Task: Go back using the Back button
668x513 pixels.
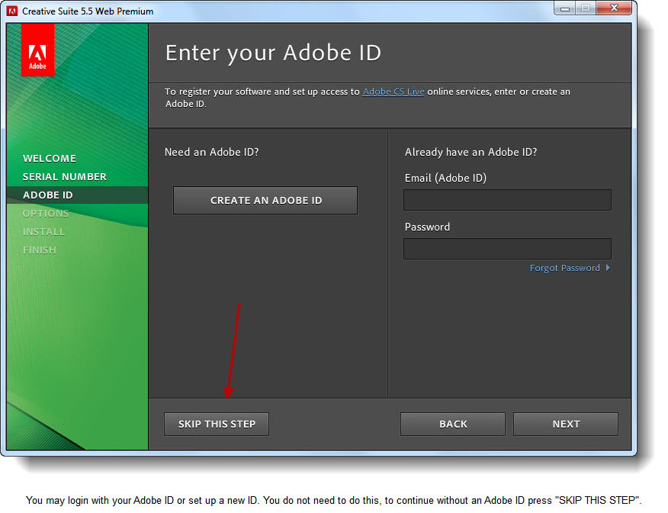Action: pyautogui.click(x=453, y=424)
